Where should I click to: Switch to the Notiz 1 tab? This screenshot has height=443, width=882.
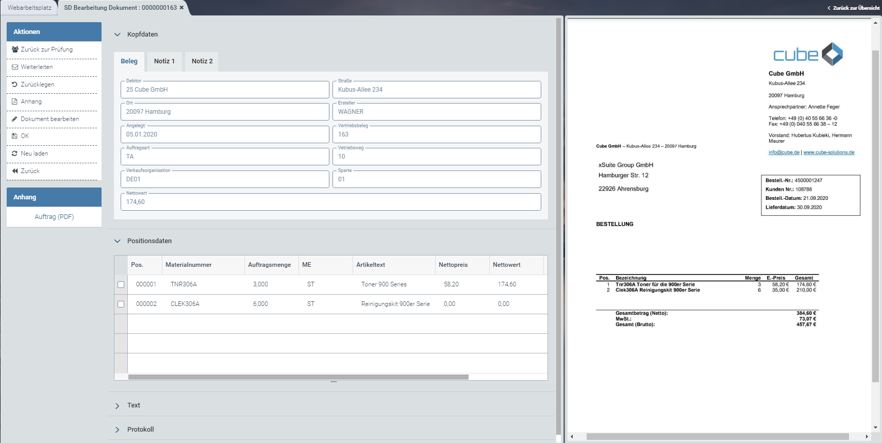click(x=164, y=61)
